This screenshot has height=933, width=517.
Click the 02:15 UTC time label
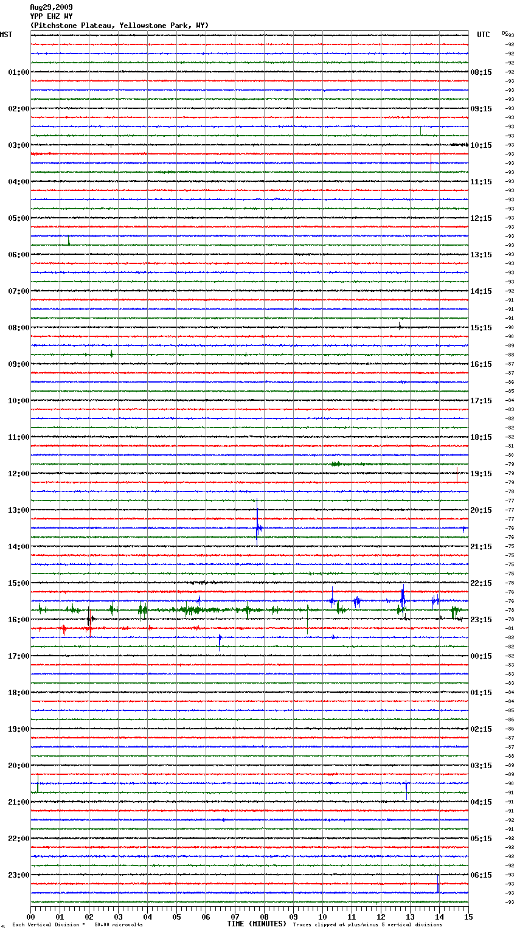[481, 729]
